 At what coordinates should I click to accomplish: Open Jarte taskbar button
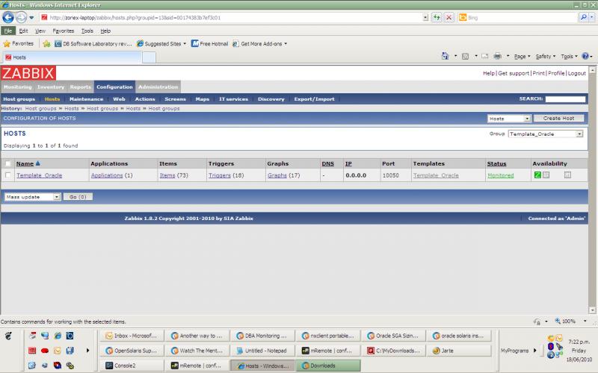[x=458, y=351]
